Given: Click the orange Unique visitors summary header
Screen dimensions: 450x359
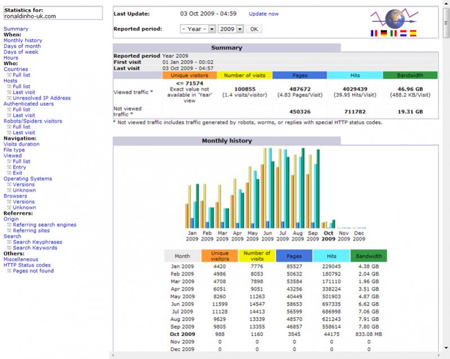Looking at the screenshot, I should click(x=189, y=75).
